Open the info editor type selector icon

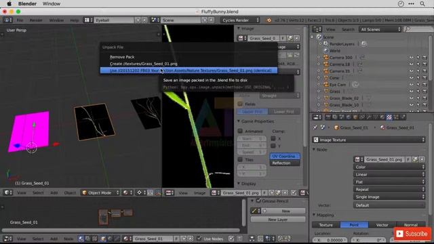coord(7,20)
